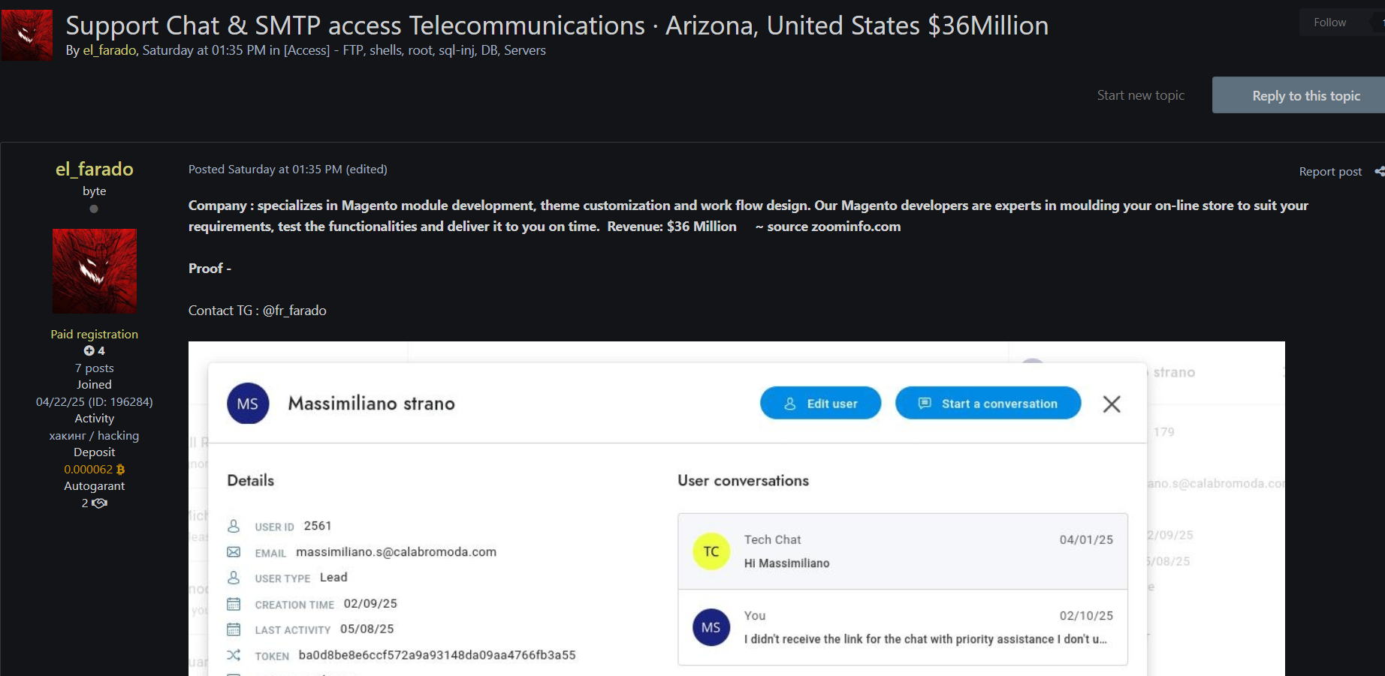Image resolution: width=1385 pixels, height=676 pixels.
Task: Click the Report post link
Action: tap(1329, 171)
